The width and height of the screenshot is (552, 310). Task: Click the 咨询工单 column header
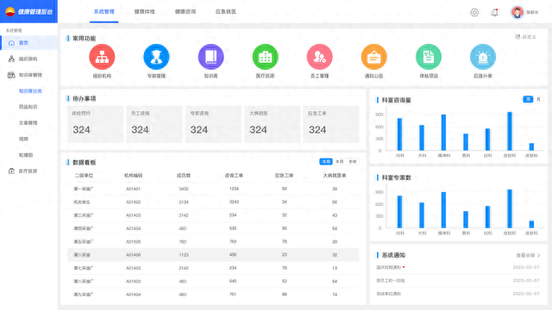coord(234,176)
